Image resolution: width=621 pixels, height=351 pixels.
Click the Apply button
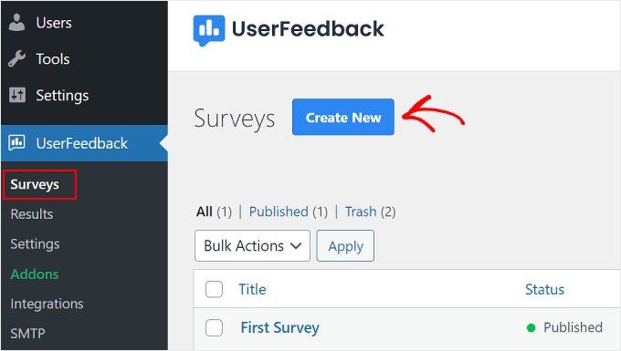(345, 246)
